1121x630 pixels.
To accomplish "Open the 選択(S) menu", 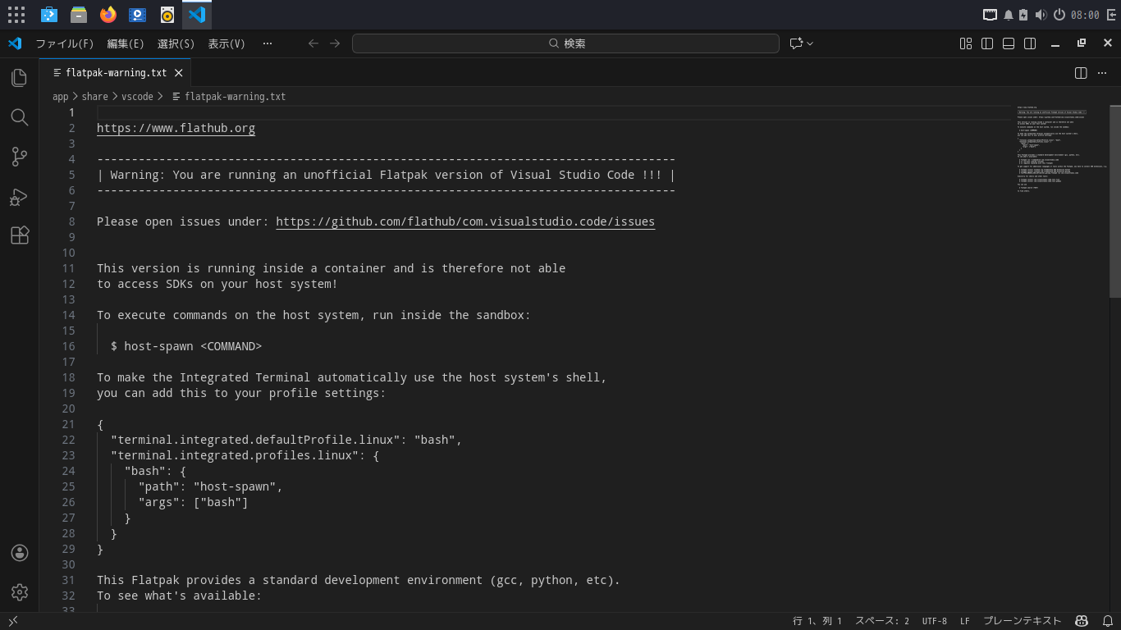I will [176, 43].
